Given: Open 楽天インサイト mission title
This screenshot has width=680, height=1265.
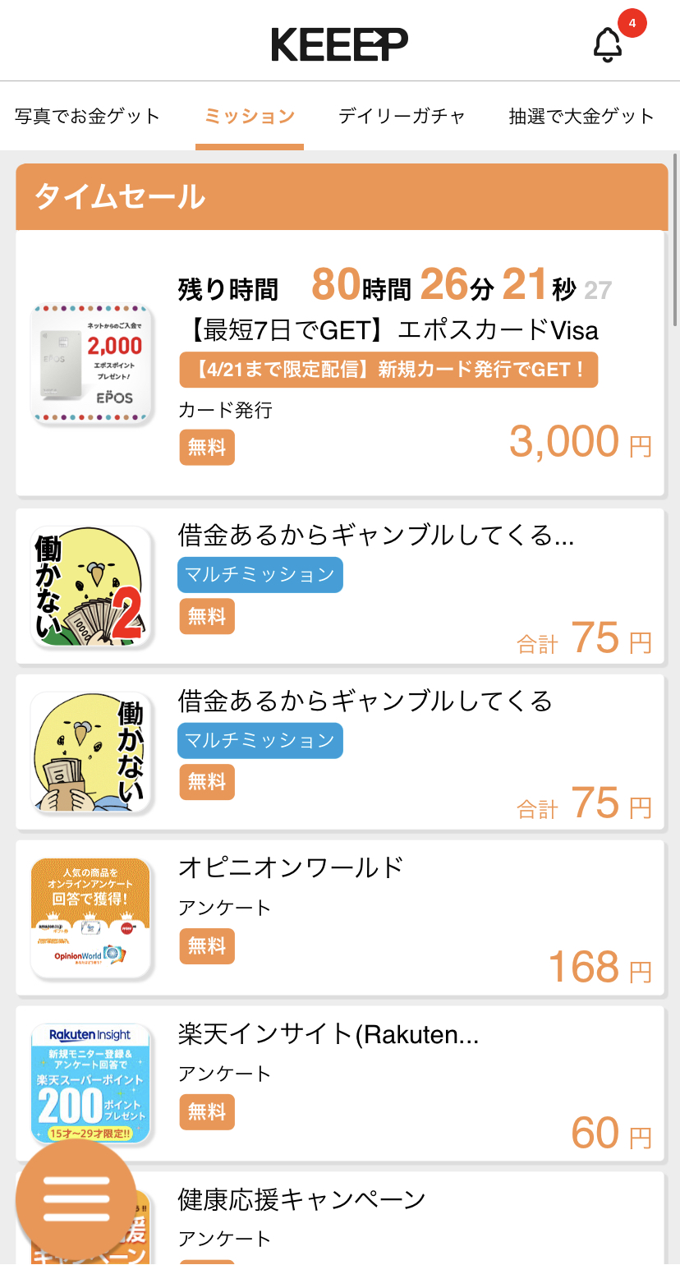Looking at the screenshot, I should click(329, 1034).
